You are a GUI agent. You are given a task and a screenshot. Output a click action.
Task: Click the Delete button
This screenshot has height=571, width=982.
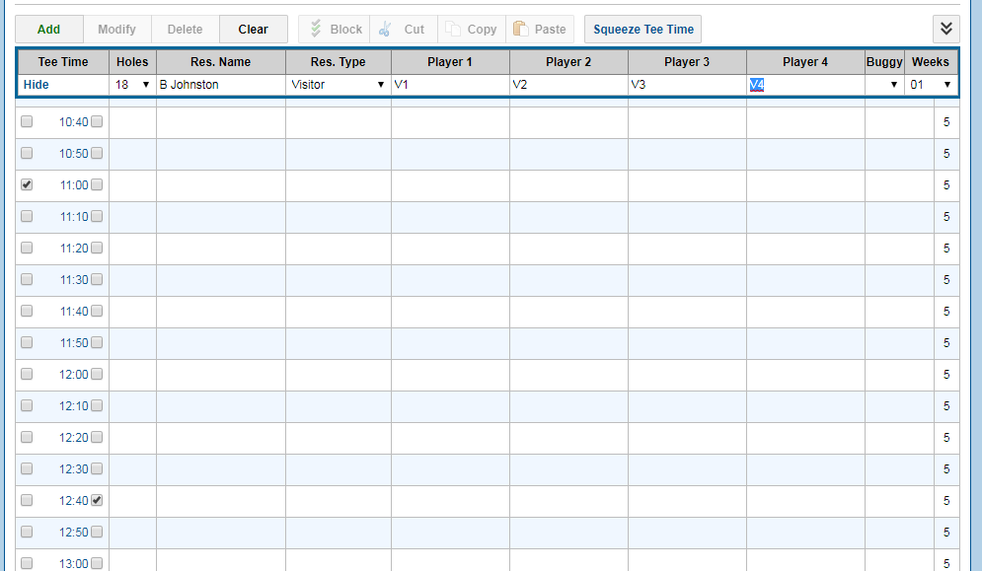pos(186,30)
